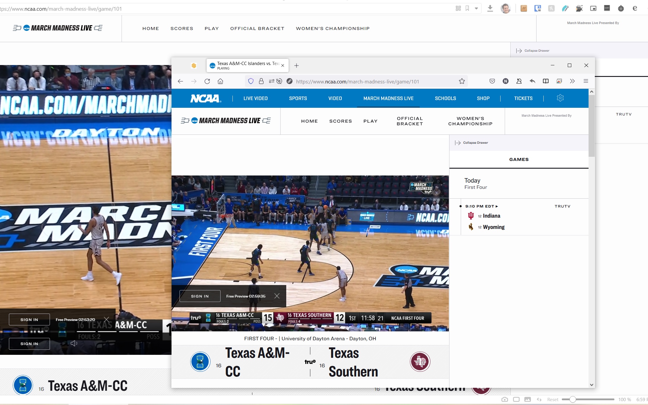Open SPORTS in NCAA menu
The width and height of the screenshot is (648, 405).
click(x=298, y=98)
